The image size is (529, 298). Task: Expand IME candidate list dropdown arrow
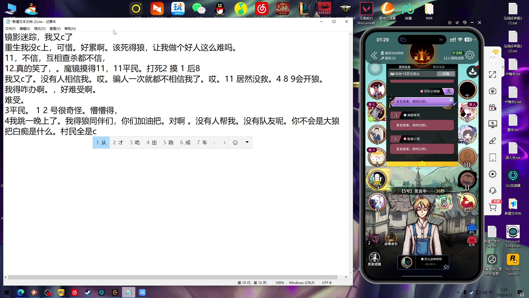point(247,142)
